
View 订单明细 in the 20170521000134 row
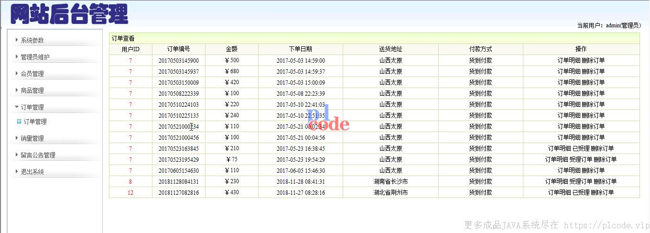coord(569,126)
